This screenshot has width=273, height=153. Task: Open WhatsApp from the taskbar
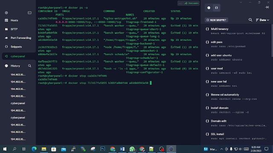pyautogui.click(x=132, y=149)
